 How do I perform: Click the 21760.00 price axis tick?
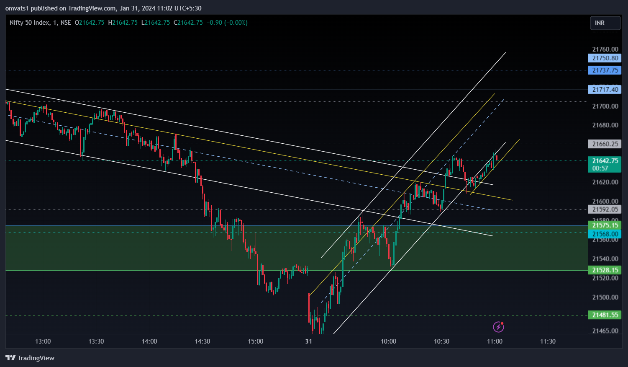point(605,49)
